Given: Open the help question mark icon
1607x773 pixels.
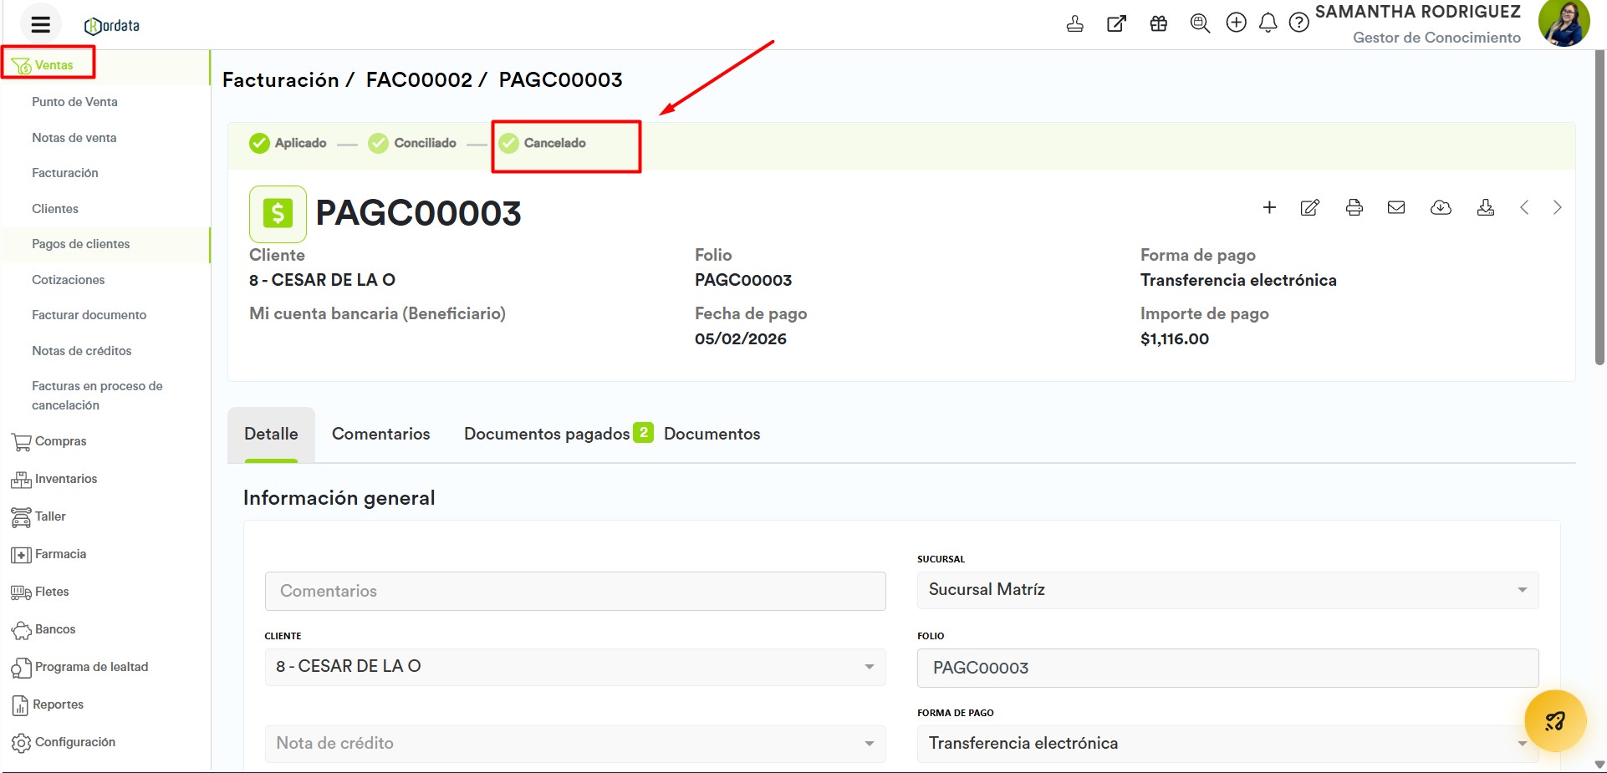Looking at the screenshot, I should point(1298,23).
